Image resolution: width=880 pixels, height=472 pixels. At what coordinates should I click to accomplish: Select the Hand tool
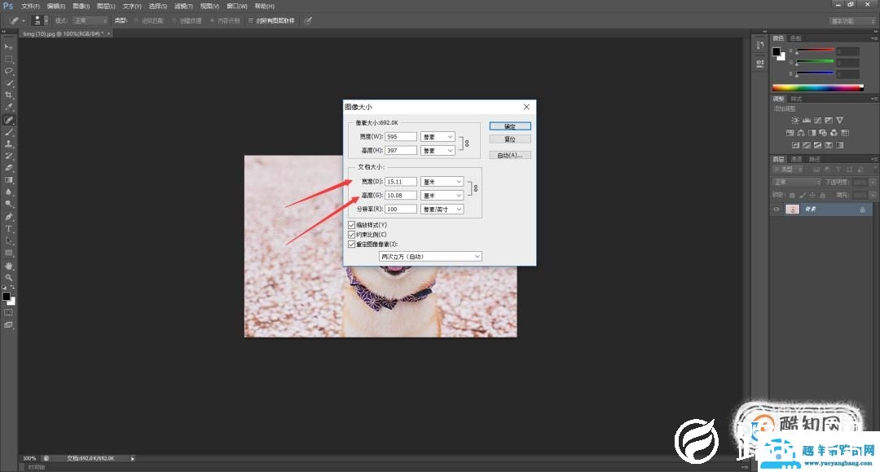coord(8,266)
